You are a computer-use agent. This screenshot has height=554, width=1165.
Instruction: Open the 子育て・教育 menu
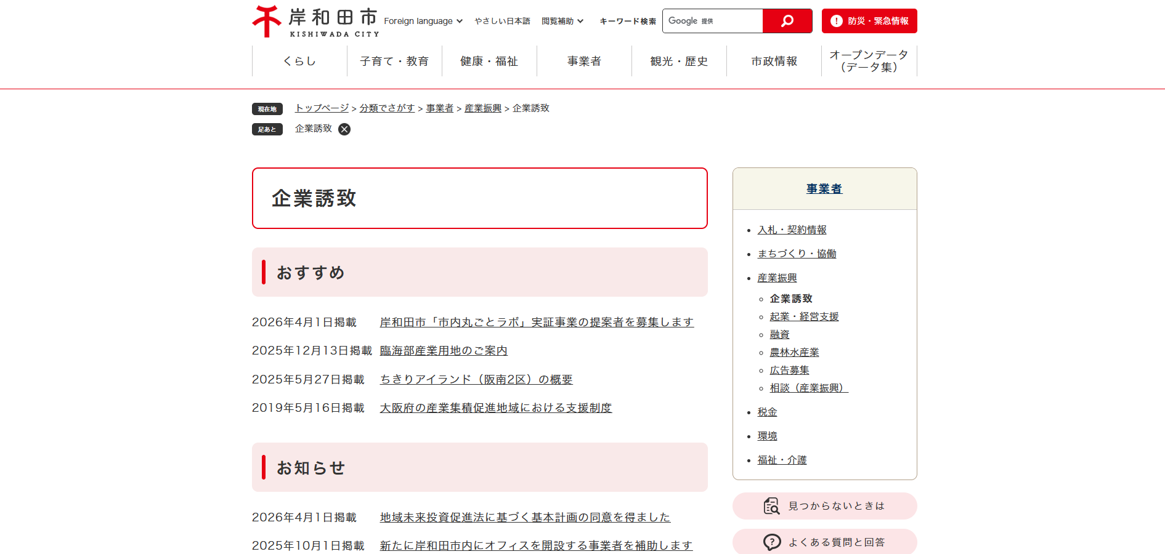pyautogui.click(x=394, y=61)
